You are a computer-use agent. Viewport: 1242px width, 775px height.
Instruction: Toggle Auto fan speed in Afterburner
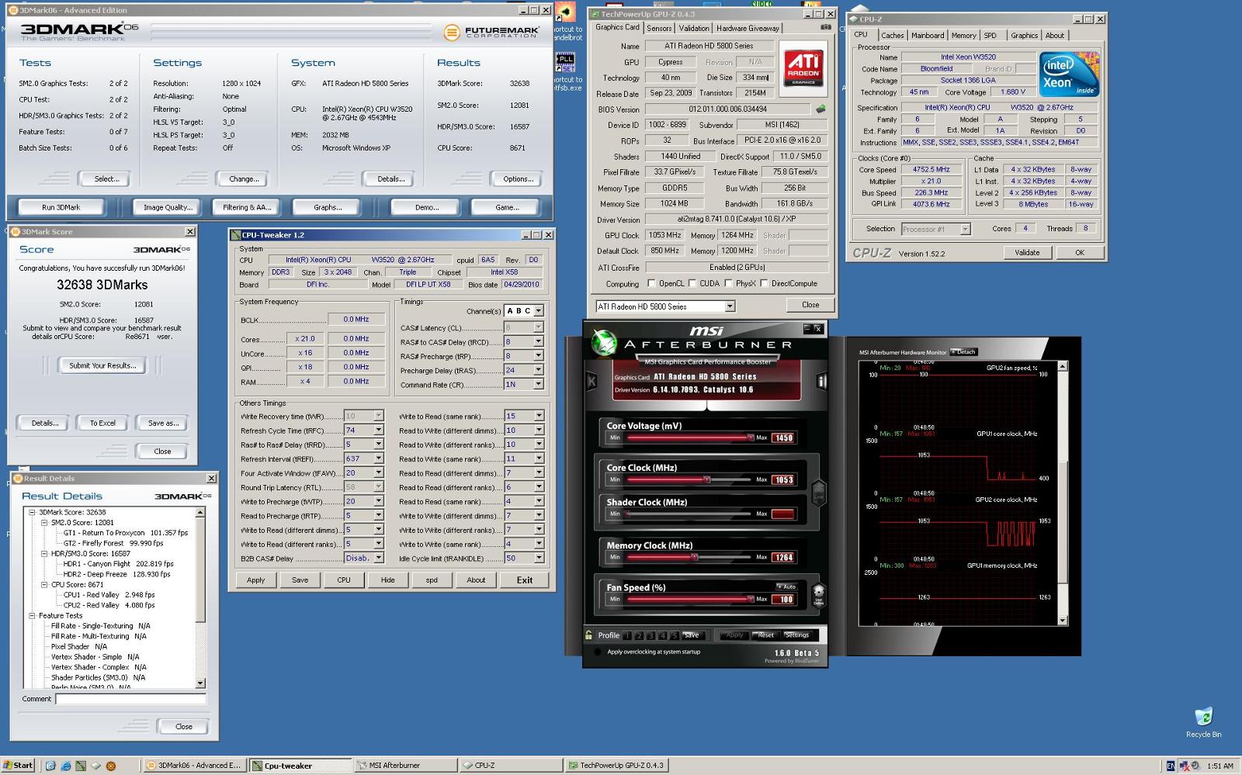[x=786, y=586]
